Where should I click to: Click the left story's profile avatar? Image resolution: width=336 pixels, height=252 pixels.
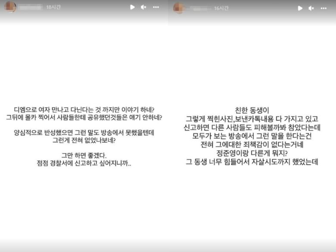coord(10,7)
